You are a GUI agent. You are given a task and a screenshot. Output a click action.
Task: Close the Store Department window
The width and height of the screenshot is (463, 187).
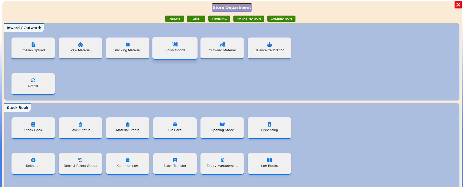pyautogui.click(x=458, y=5)
